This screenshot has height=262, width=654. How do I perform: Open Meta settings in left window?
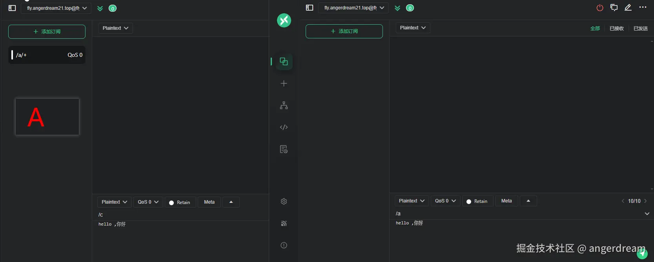point(209,202)
